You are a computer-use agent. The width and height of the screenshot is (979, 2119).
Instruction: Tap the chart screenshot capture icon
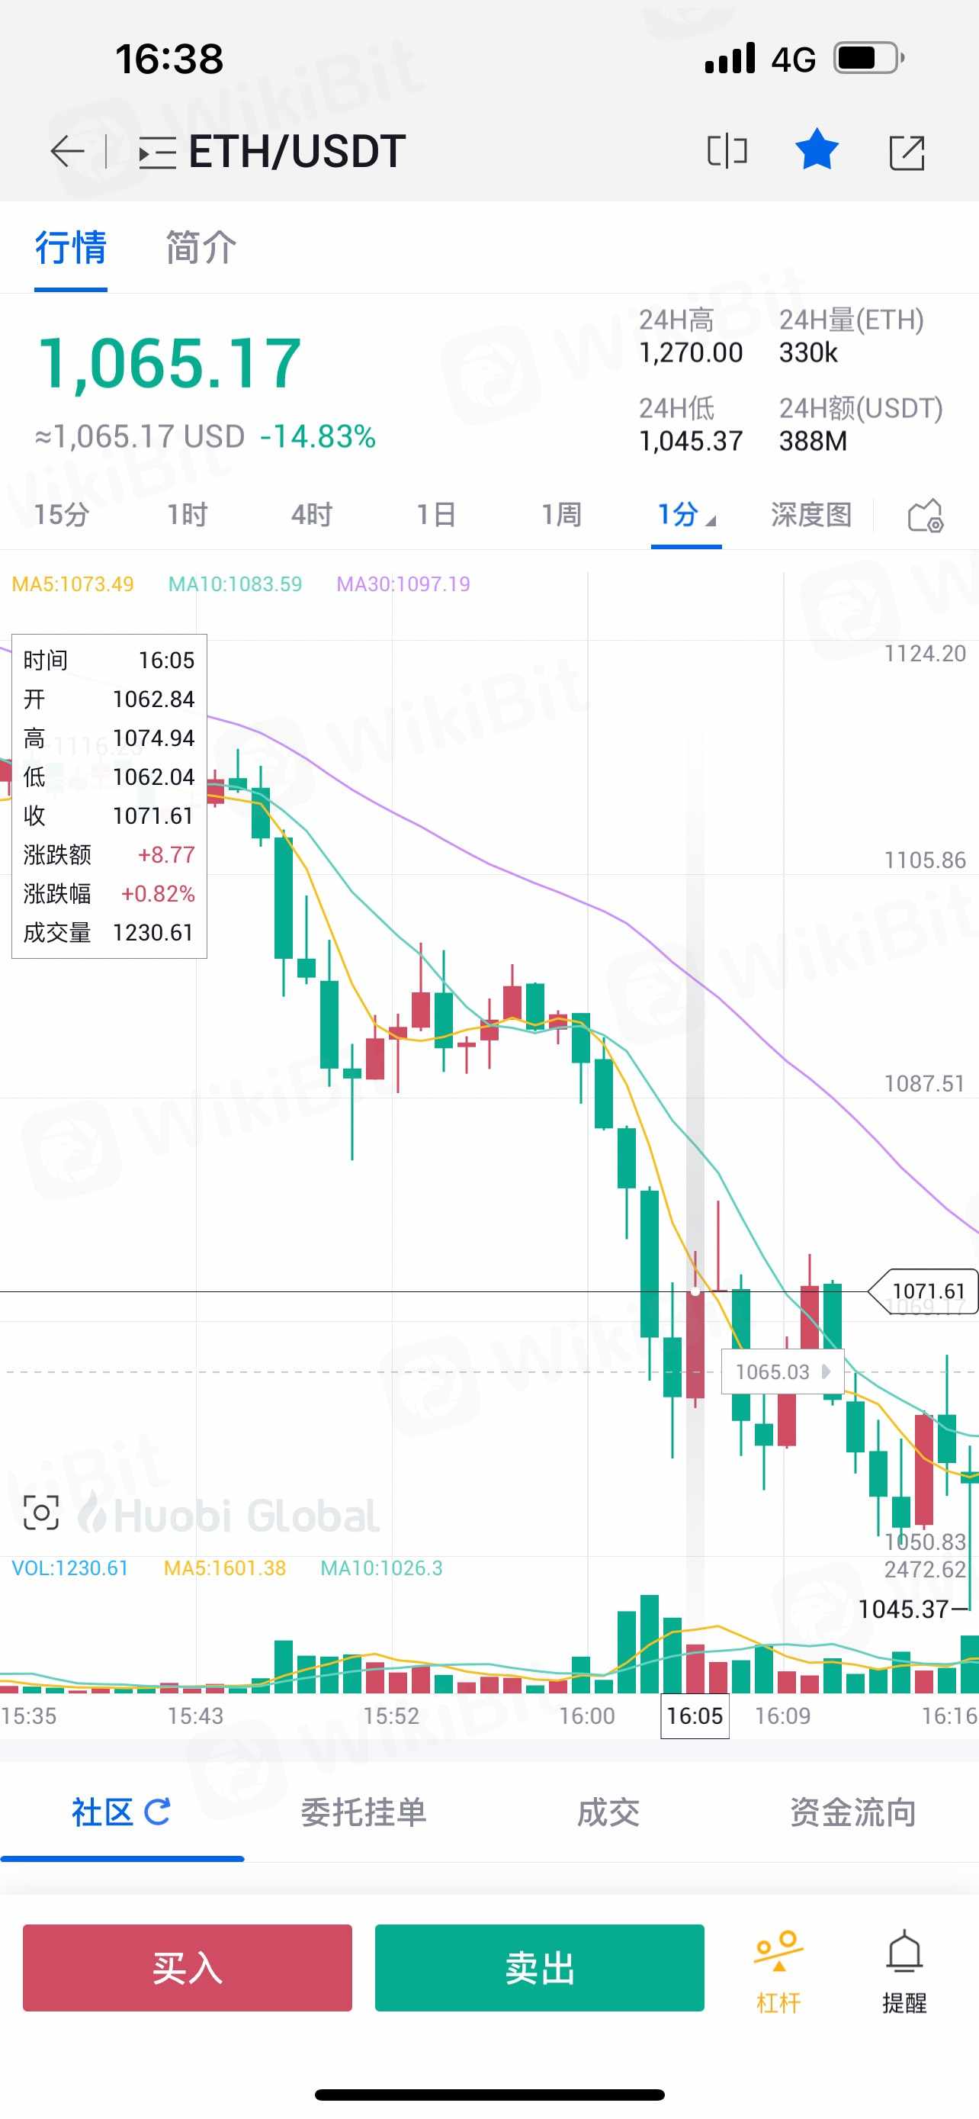tap(40, 1512)
